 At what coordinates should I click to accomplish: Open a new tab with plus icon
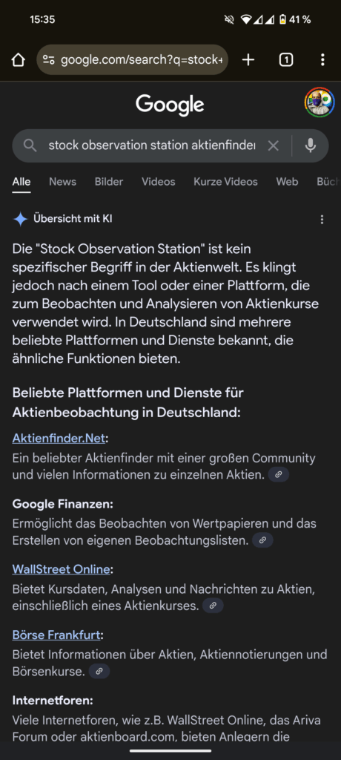click(248, 59)
